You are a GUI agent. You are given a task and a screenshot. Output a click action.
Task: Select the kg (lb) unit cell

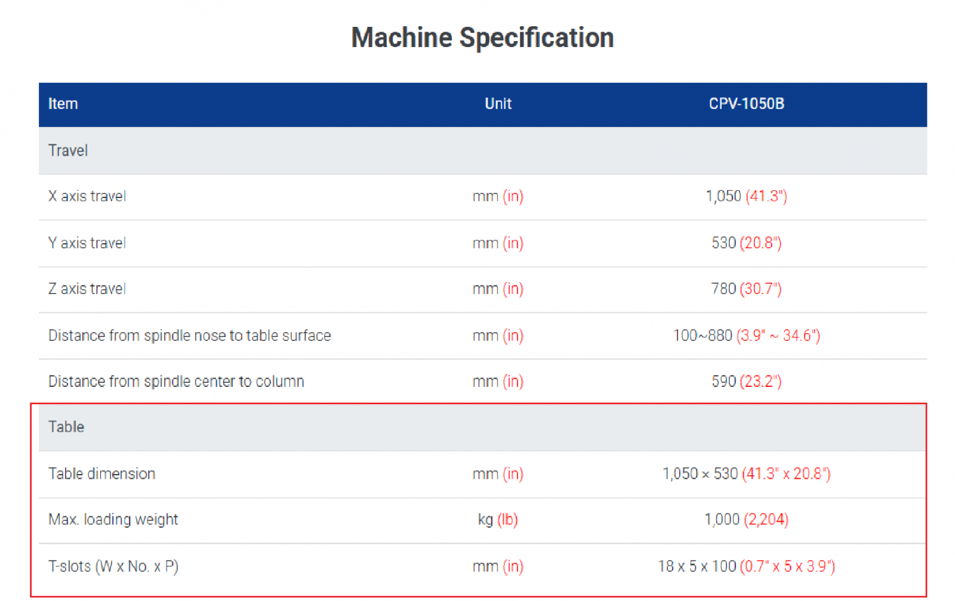(x=498, y=519)
